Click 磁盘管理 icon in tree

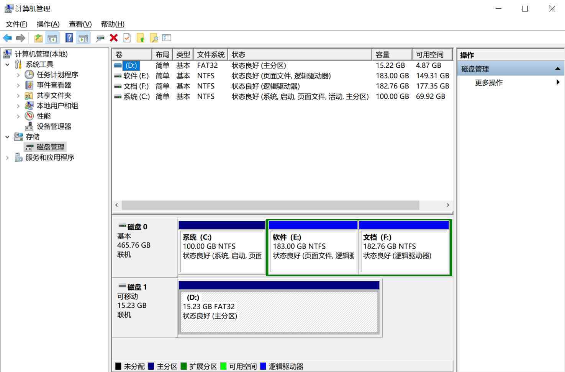coord(29,147)
